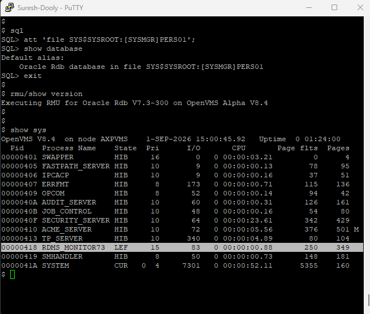The image size is (370, 314).
Task: Click the 'LEF' state value
Action: 121,247
